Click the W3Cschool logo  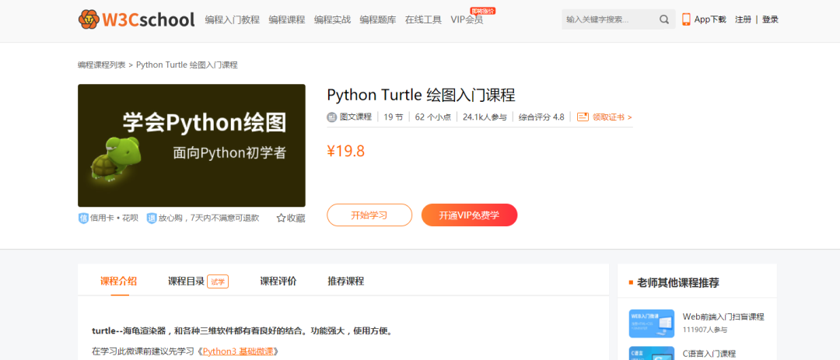click(x=136, y=19)
